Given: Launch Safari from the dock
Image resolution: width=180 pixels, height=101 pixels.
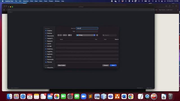Looking at the screenshot, I should (x=23, y=97).
